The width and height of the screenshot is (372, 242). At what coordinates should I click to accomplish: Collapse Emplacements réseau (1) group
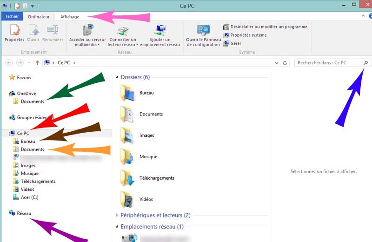click(x=117, y=227)
